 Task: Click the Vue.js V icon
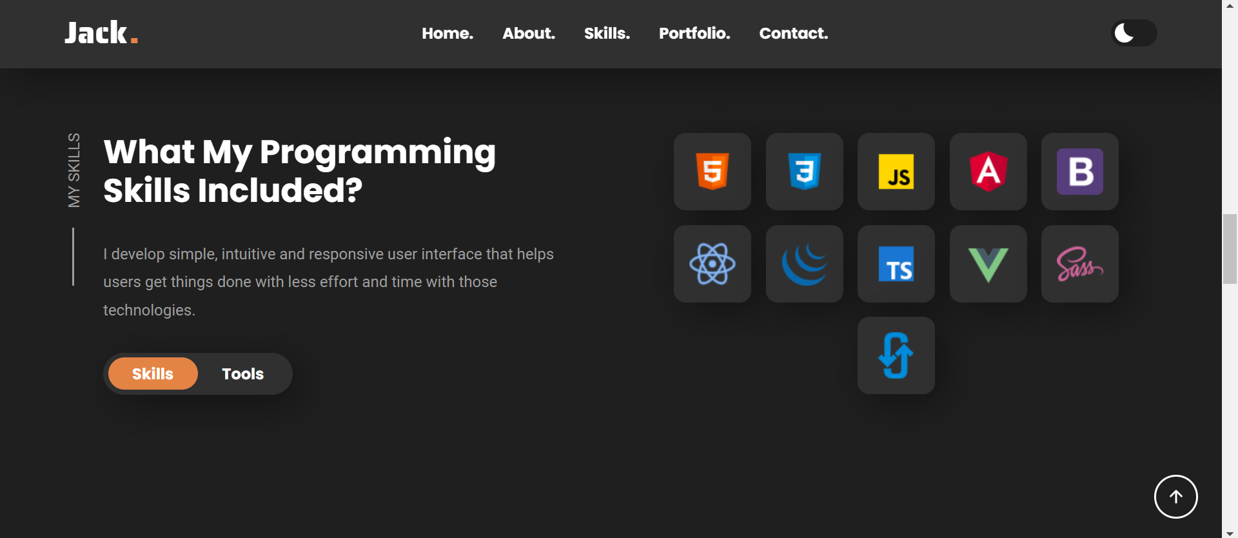pyautogui.click(x=988, y=264)
